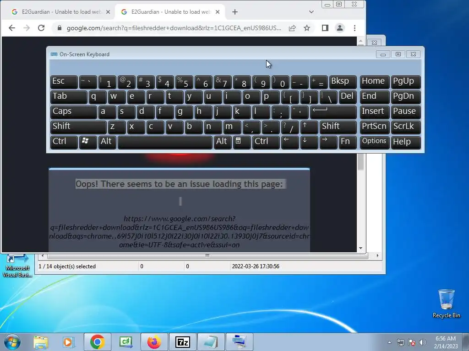Open the Windows Start menu
469x351 pixels.
(x=12, y=342)
